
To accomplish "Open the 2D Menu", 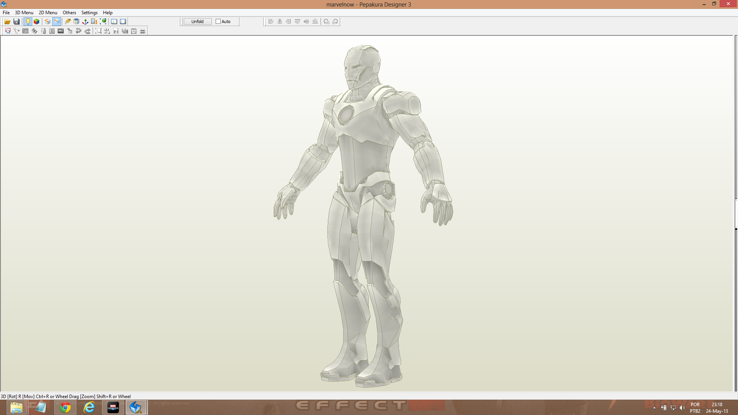I will pos(48,13).
